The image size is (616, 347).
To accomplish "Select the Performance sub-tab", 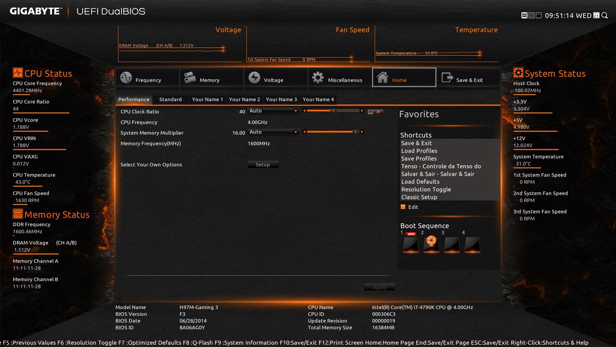I will coord(134,99).
